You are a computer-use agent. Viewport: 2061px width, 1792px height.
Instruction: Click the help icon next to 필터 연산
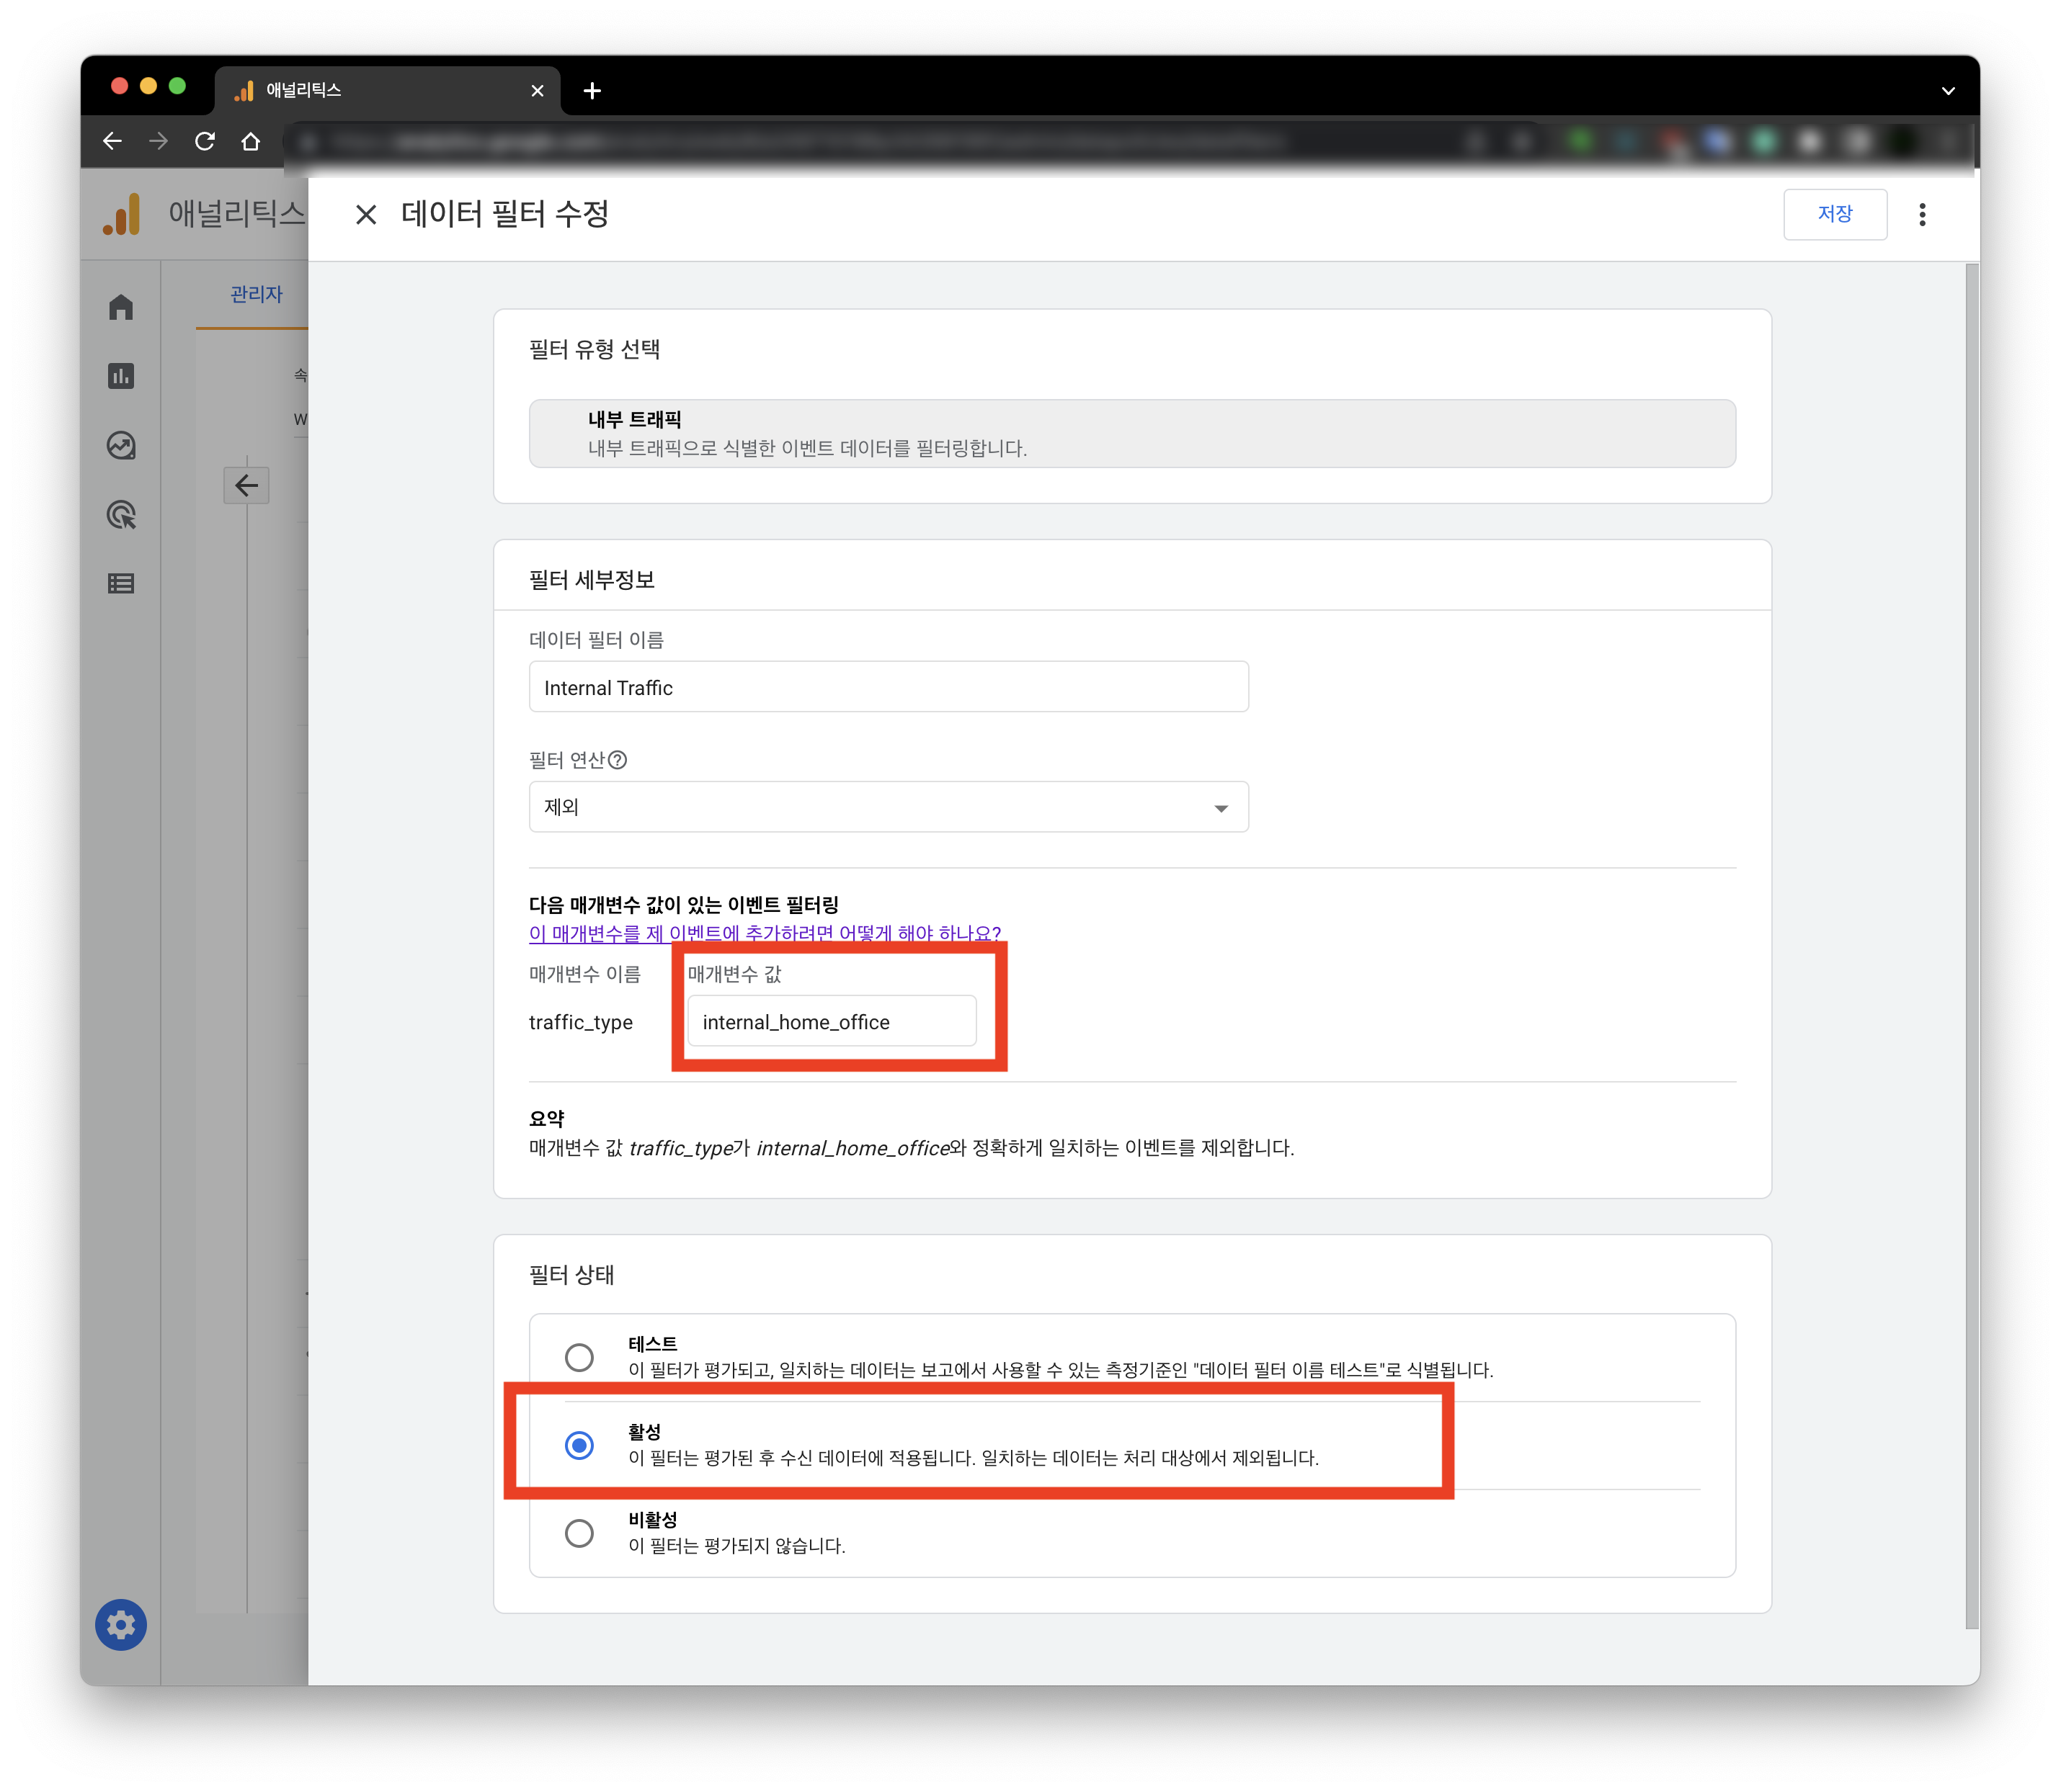618,760
